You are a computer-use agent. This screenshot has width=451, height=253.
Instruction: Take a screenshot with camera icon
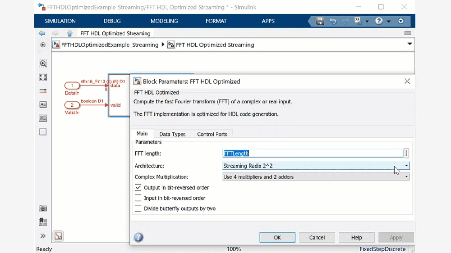tap(43, 208)
